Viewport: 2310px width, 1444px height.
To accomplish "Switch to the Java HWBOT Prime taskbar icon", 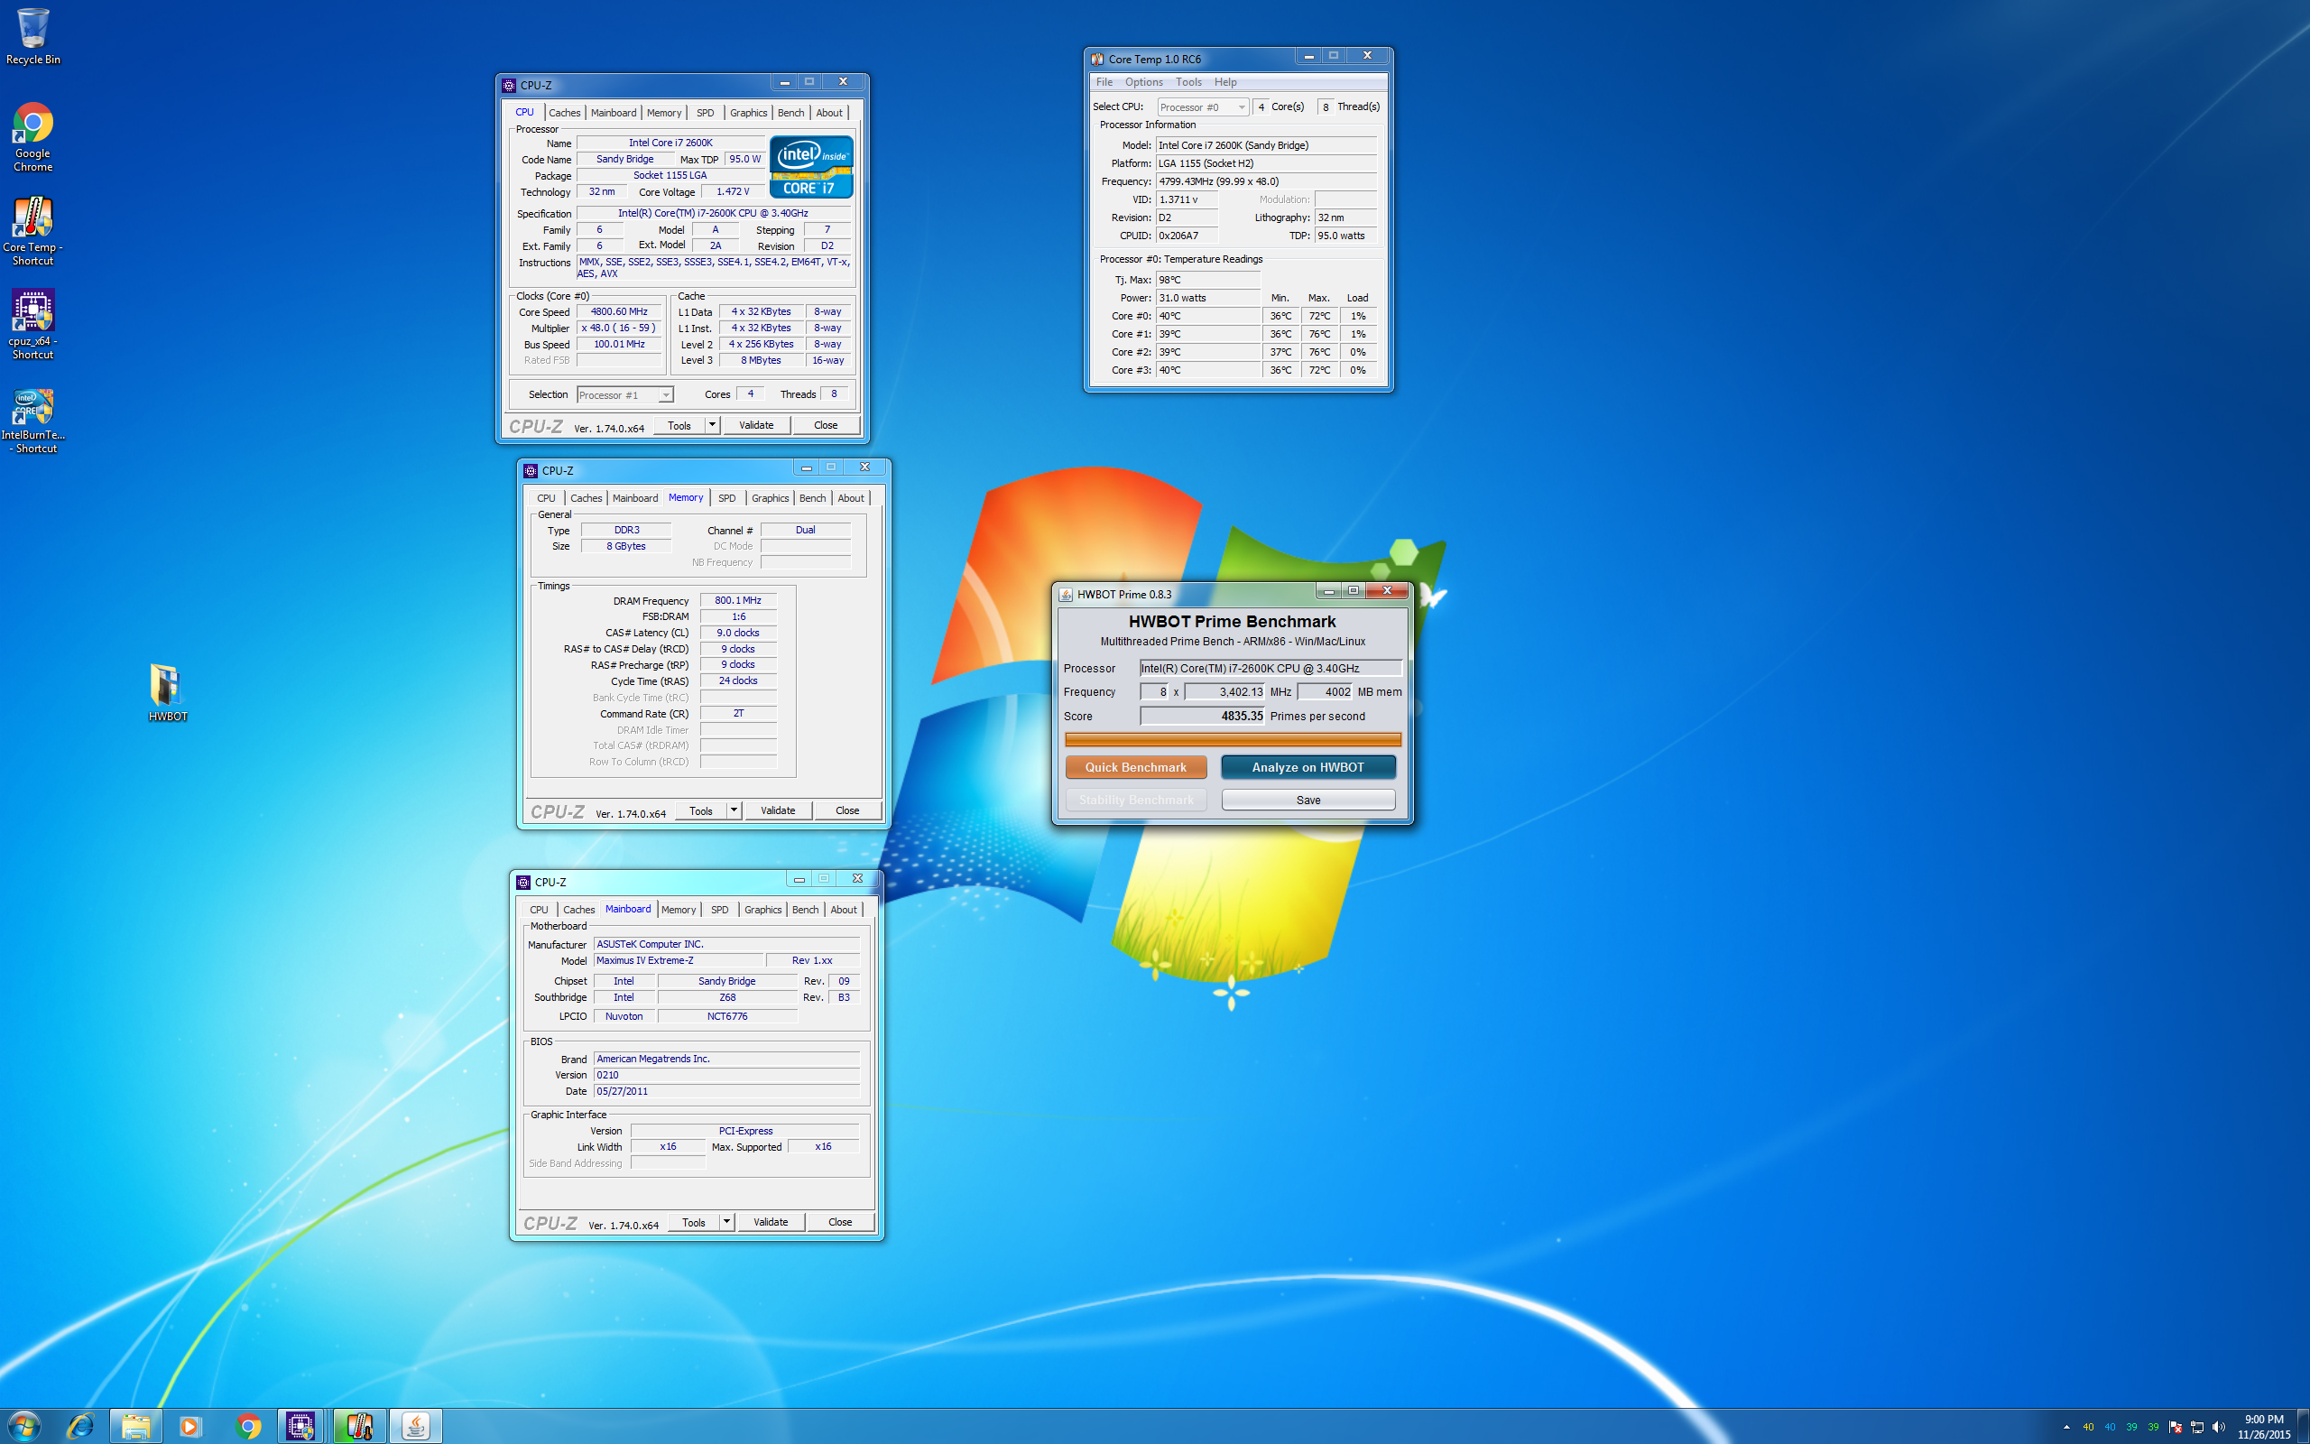I will tap(415, 1427).
